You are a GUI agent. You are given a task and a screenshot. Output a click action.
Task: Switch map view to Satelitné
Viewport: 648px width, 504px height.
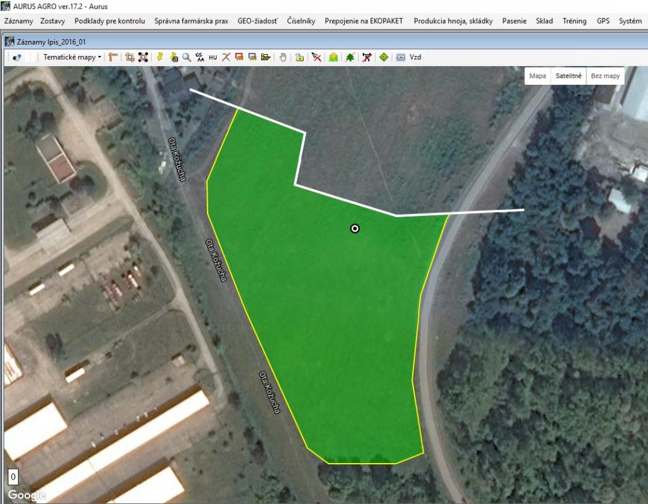click(x=569, y=76)
